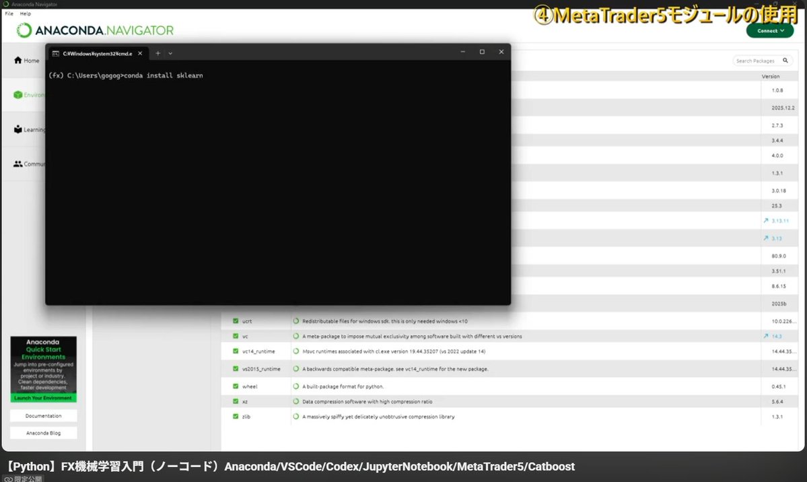Image resolution: width=807 pixels, height=482 pixels.
Task: Open the 14.3 update link for vc
Action: (776, 336)
